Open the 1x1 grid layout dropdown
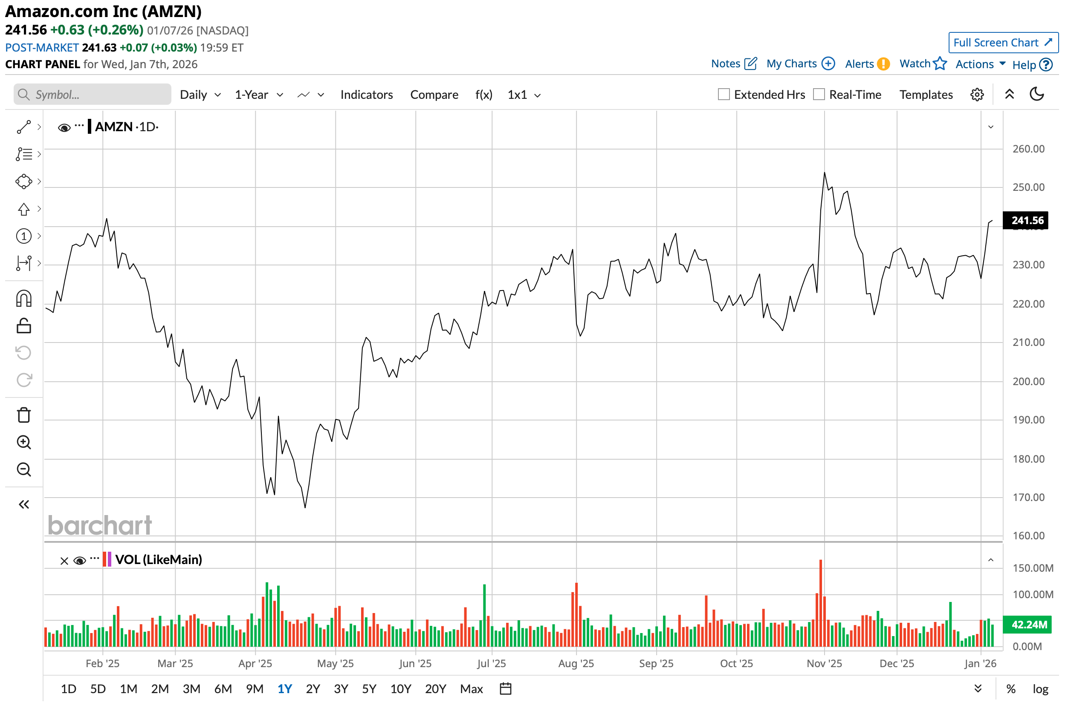The width and height of the screenshot is (1071, 714). (524, 95)
